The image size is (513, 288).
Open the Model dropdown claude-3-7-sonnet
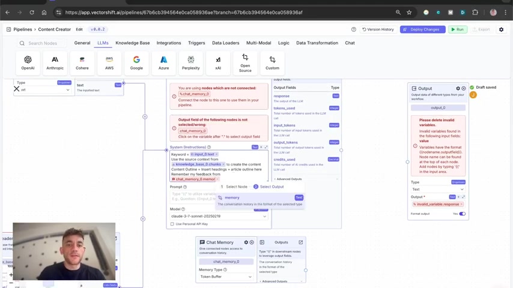click(218, 216)
